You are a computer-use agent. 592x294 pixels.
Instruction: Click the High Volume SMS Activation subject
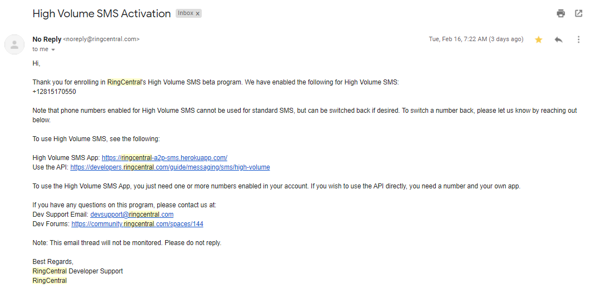pyautogui.click(x=102, y=13)
